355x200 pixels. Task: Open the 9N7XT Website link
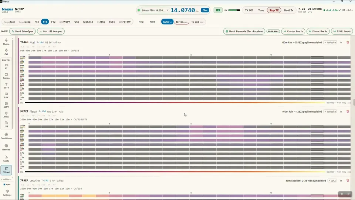[x=330, y=111]
